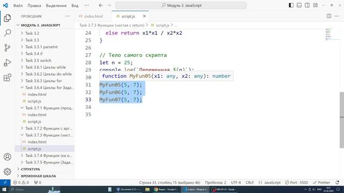Click the remote window indicator in status bar
Screen dimensions: 344x193
(5, 182)
